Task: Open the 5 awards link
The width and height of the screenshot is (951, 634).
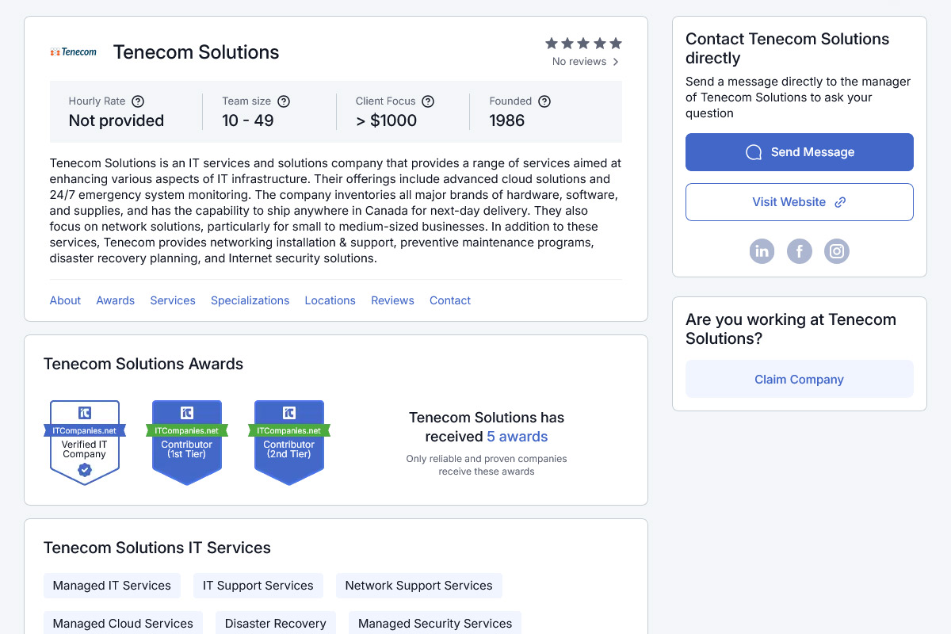Action: click(517, 437)
